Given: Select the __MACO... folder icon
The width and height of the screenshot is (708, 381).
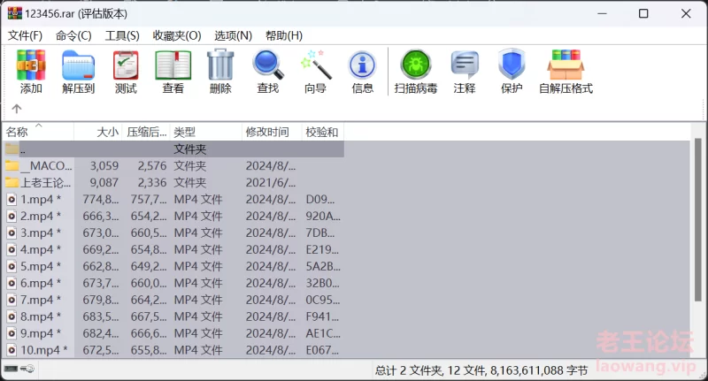Looking at the screenshot, I should 12,165.
